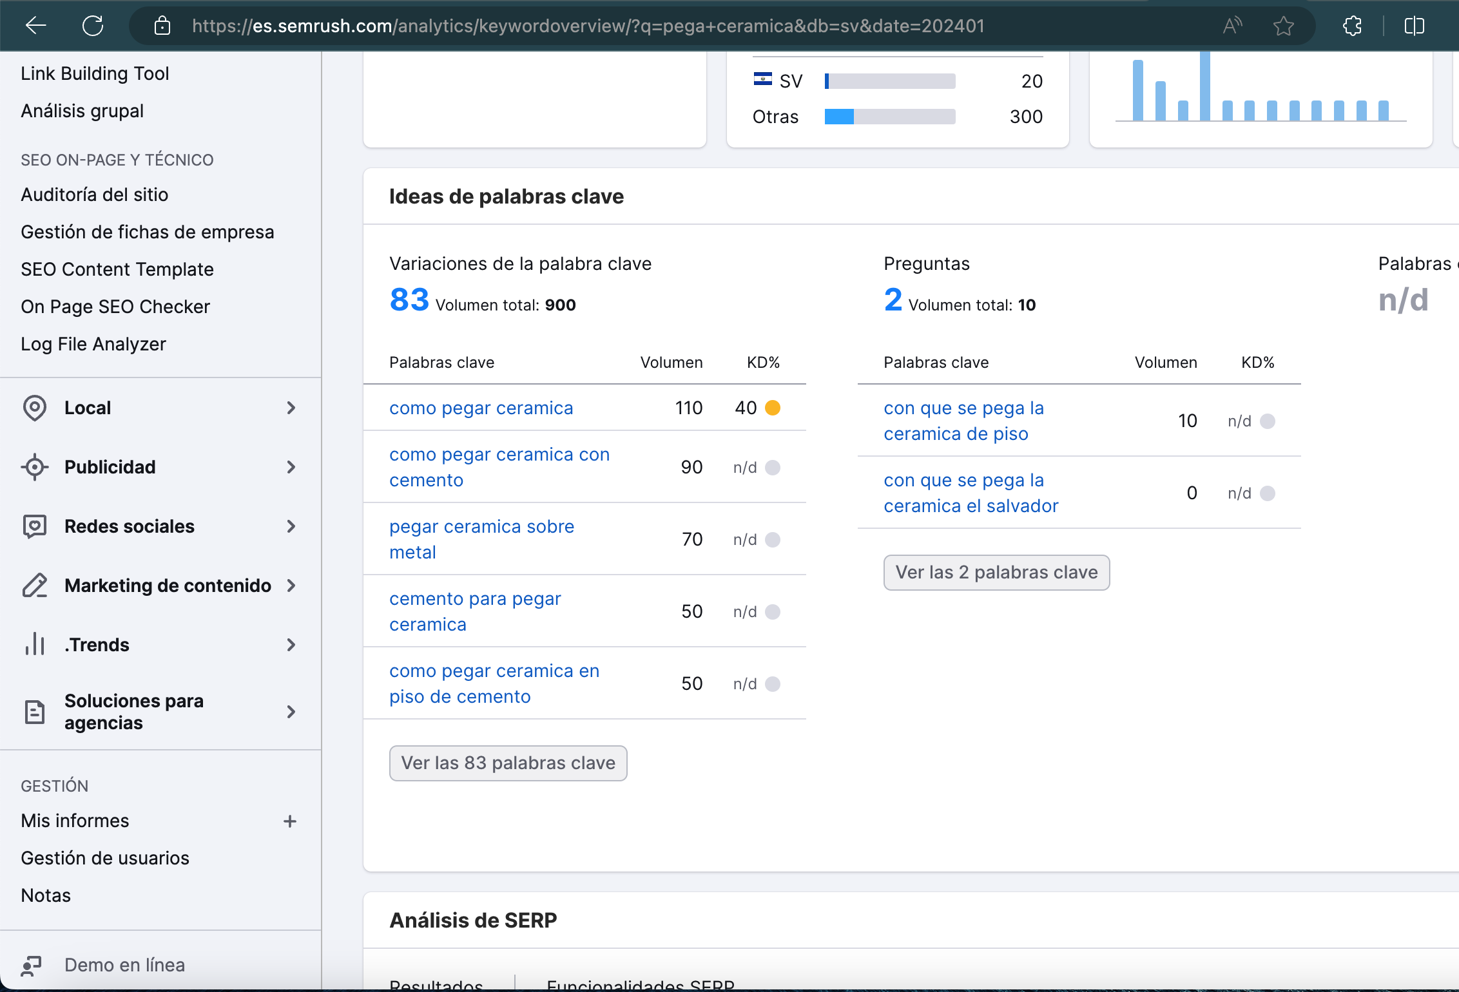The width and height of the screenshot is (1459, 992).
Task: Expand the Local menu chevron
Action: pos(291,408)
